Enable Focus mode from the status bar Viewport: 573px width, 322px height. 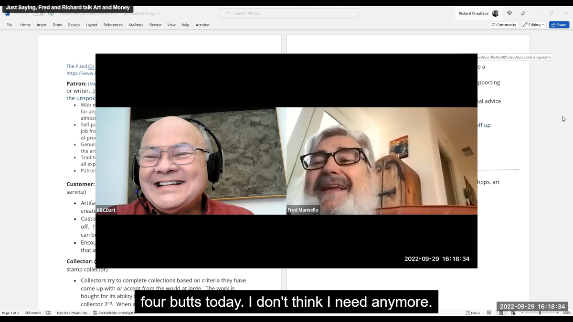[473, 313]
